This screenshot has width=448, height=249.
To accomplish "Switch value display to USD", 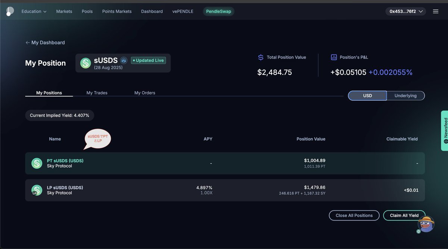I will click(x=367, y=96).
